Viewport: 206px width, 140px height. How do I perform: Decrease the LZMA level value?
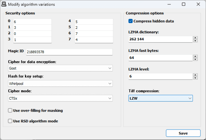[x=195, y=78]
